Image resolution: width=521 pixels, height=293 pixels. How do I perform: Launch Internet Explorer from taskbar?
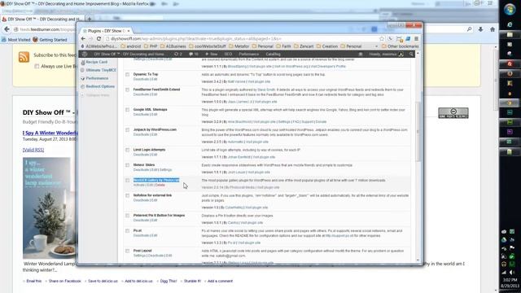pos(510,24)
